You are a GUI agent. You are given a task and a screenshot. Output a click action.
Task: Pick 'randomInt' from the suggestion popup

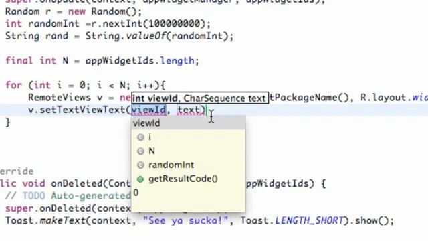coord(188,165)
